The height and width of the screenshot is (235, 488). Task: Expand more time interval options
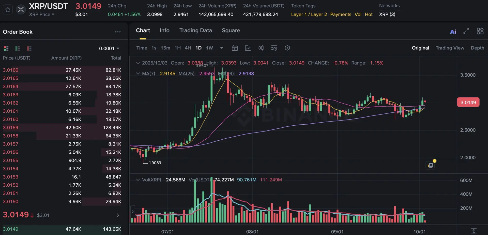coord(222,48)
